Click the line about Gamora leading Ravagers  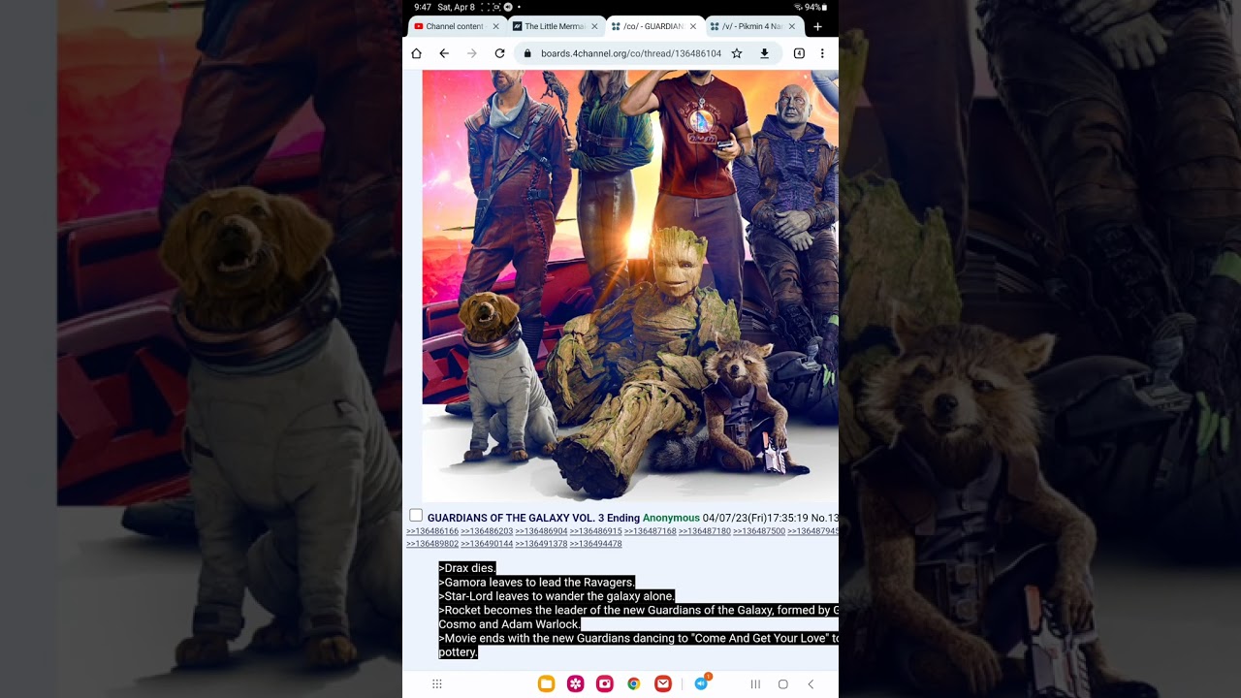tap(537, 583)
